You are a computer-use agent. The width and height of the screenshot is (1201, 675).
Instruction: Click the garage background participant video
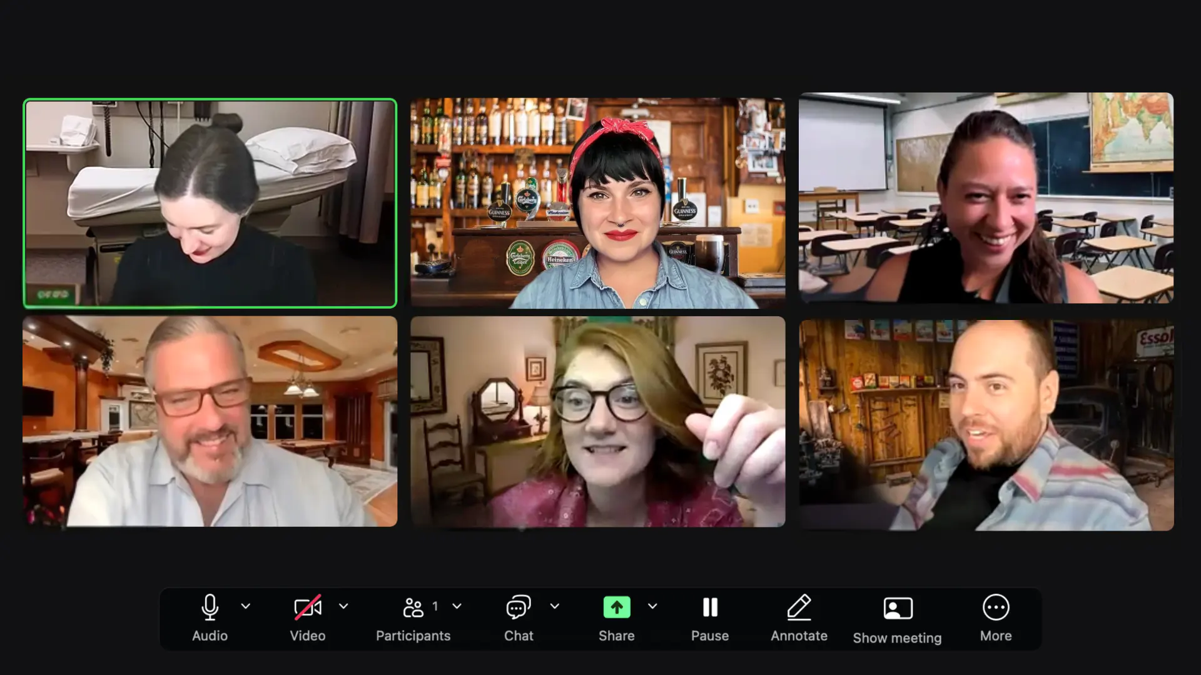pos(986,425)
